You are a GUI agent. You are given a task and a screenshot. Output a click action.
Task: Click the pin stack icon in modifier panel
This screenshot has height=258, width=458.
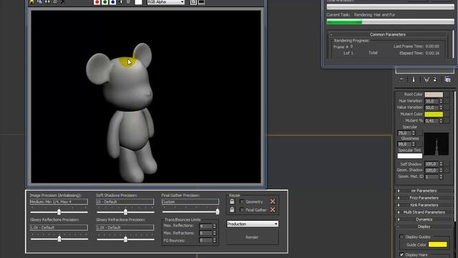[402, 80]
